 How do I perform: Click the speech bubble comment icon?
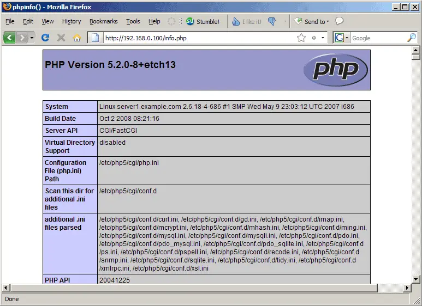[x=340, y=21]
